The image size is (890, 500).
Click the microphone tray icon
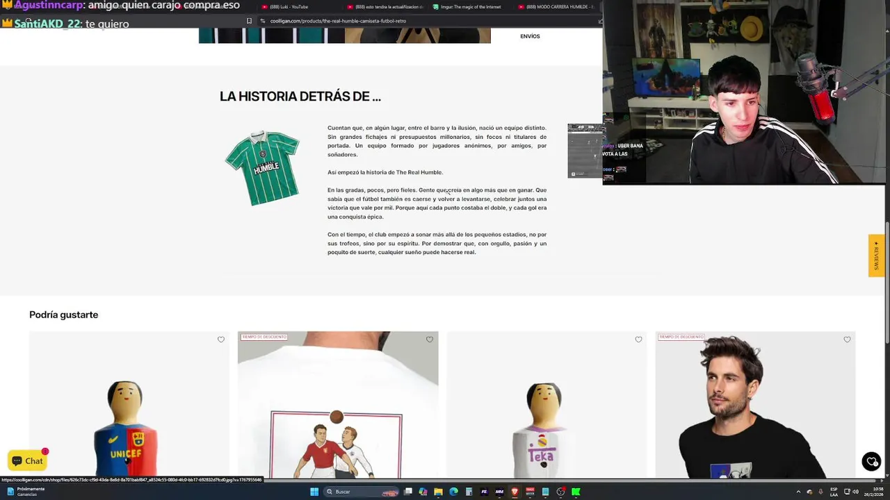point(820,492)
